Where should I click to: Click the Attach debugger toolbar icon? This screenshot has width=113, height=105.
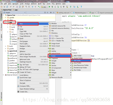(58, 7)
